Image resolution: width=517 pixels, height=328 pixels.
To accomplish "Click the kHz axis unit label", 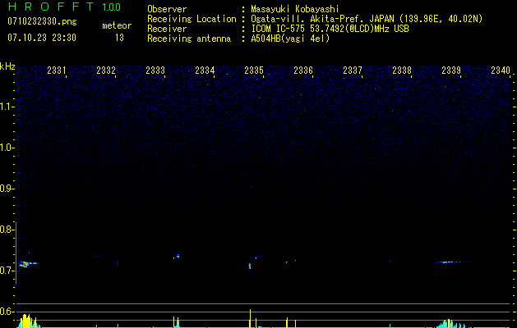I will (7, 66).
